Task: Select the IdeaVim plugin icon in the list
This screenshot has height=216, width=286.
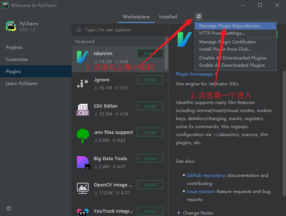Action: 83,57
